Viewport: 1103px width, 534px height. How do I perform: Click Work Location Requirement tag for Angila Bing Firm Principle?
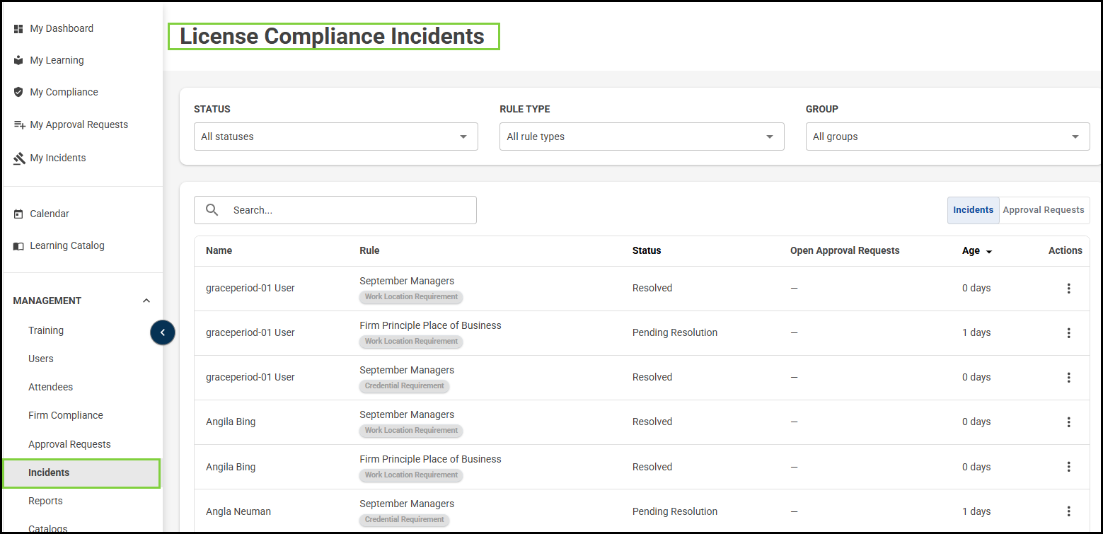(411, 475)
